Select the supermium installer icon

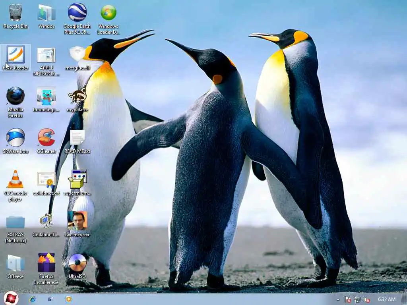point(78,183)
